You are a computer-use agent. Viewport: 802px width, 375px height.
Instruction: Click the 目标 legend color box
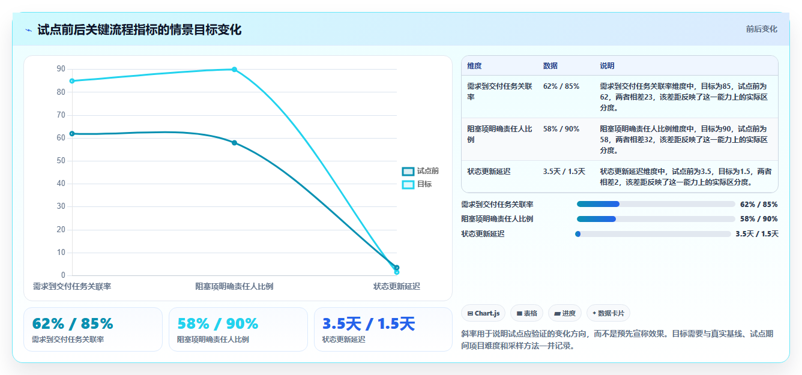(408, 184)
